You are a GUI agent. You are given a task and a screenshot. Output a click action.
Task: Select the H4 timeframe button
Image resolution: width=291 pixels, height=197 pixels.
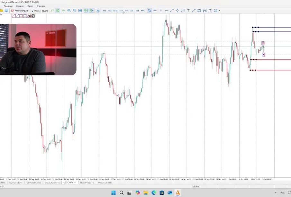point(126,11)
